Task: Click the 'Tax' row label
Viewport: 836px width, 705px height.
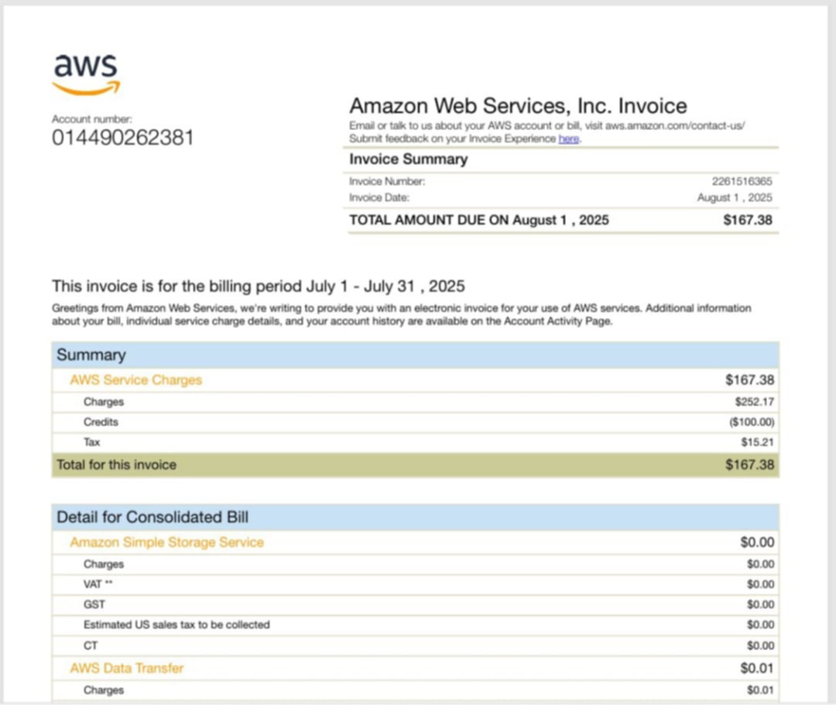Action: 91,443
